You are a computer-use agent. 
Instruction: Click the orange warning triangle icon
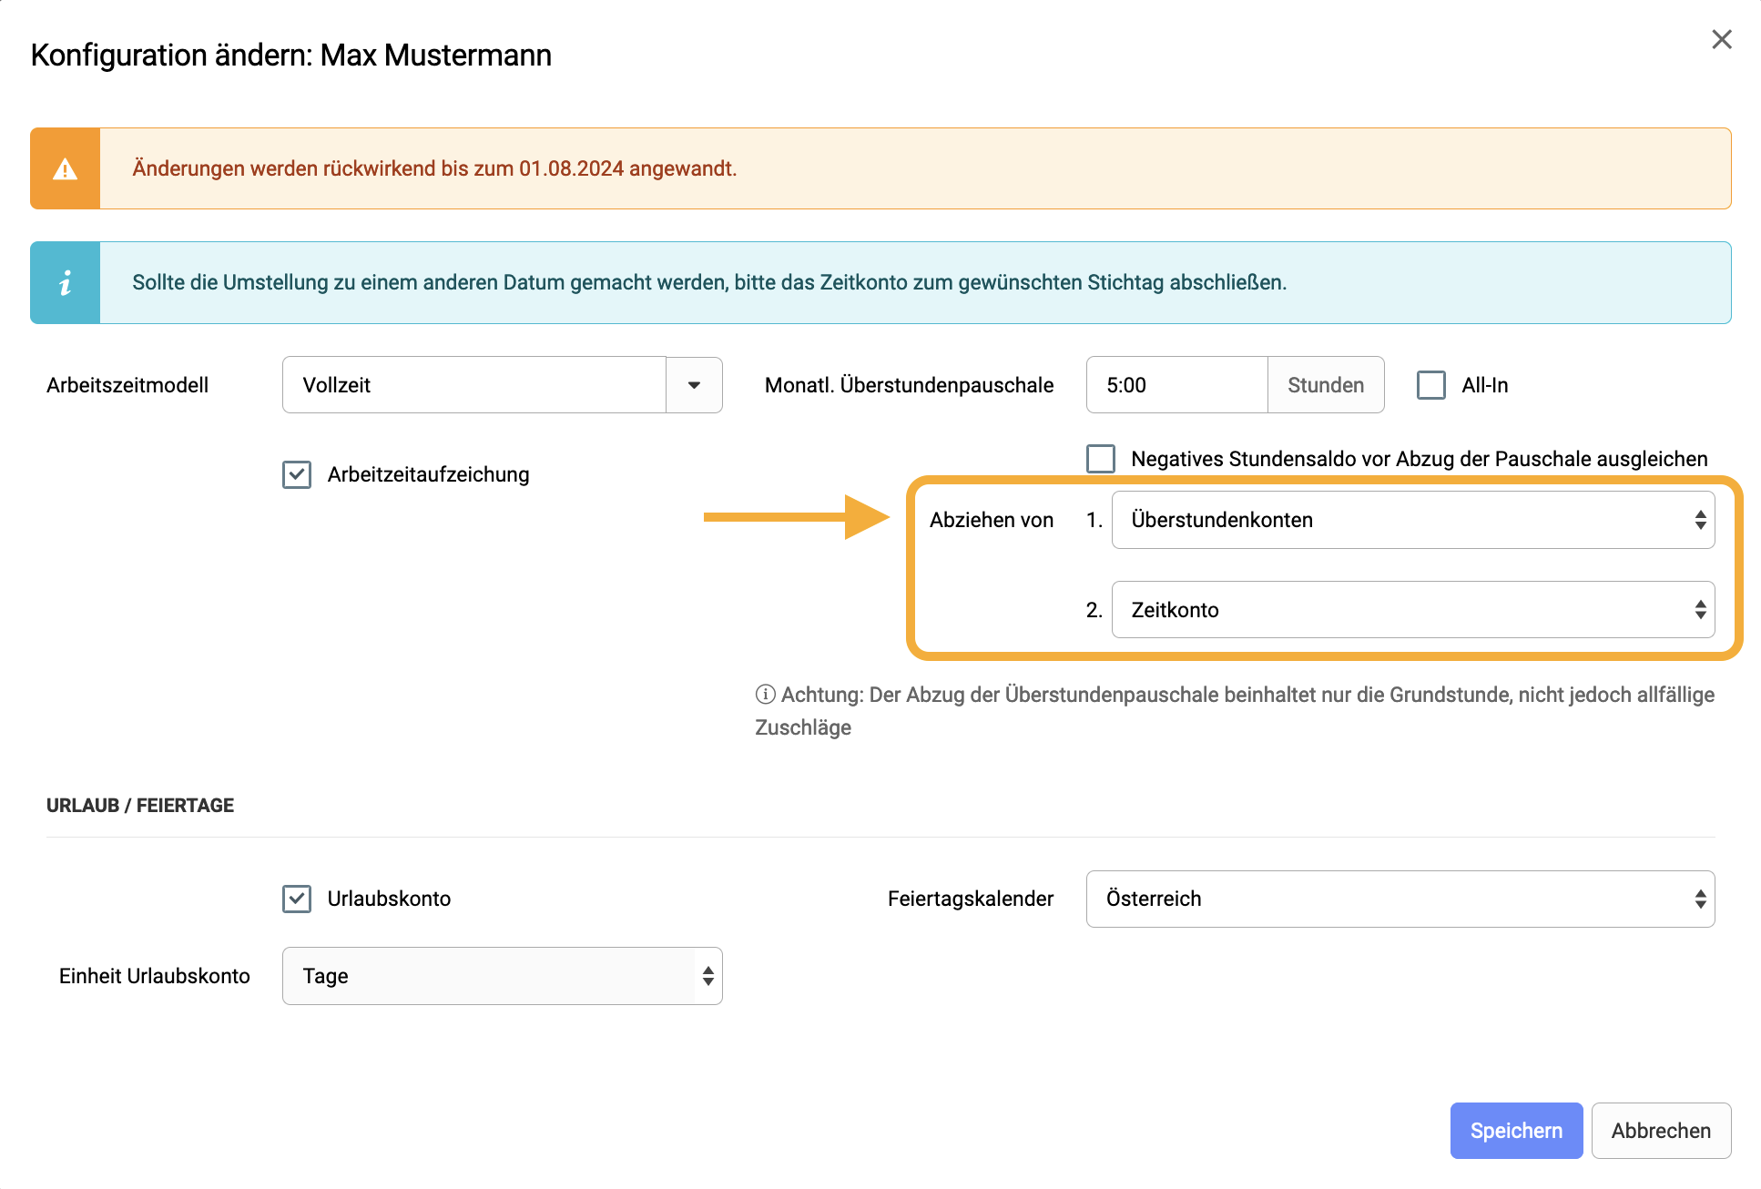tap(65, 169)
